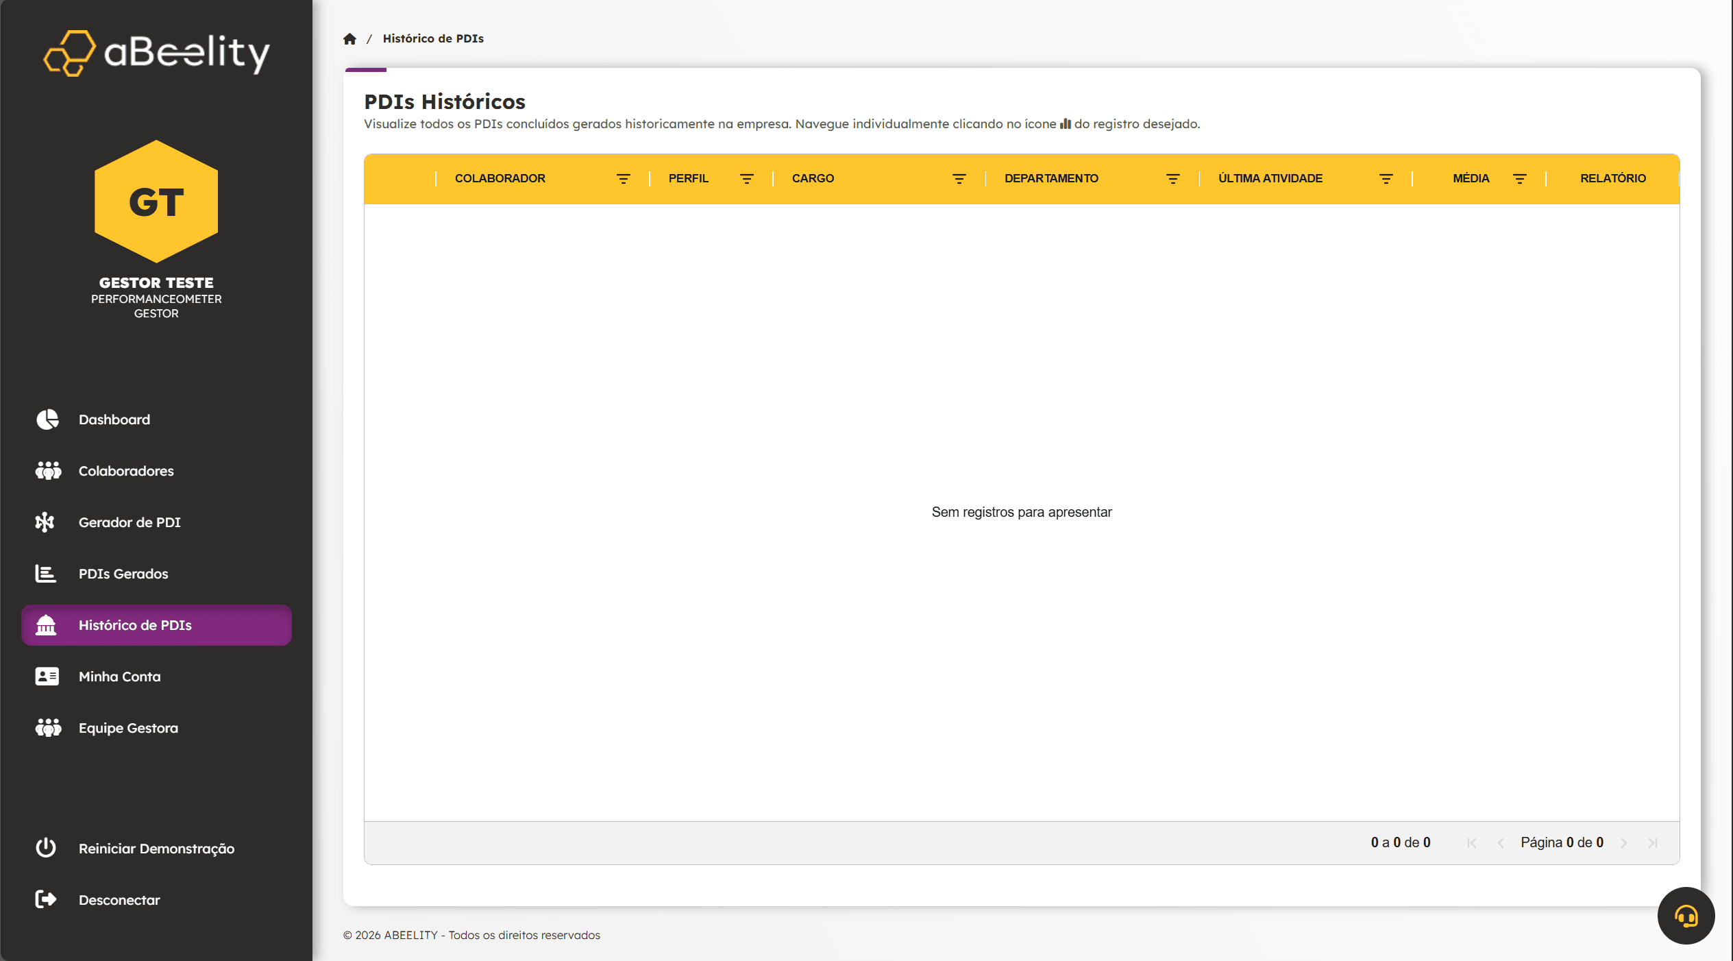Click the Gerador de PDI icon

(x=45, y=522)
